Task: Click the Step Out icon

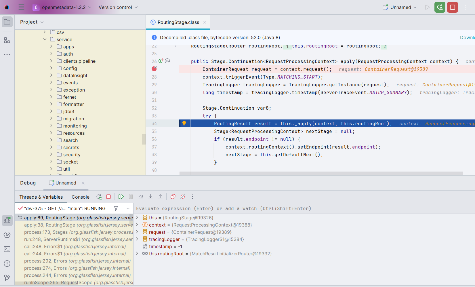Action: (x=160, y=197)
